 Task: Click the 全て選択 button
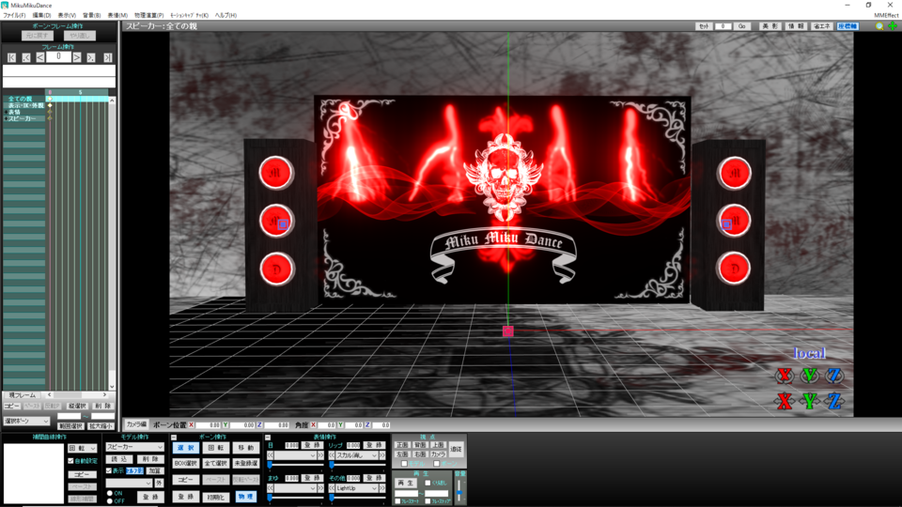(x=216, y=463)
